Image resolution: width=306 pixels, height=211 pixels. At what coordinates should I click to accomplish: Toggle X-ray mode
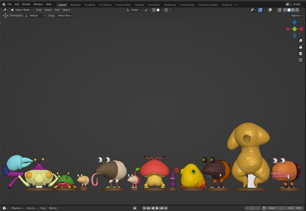pos(279,10)
